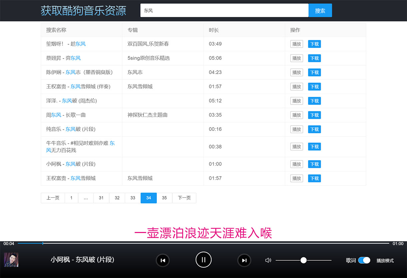Skip to the next track
This screenshot has width=407, height=278.
(x=244, y=260)
